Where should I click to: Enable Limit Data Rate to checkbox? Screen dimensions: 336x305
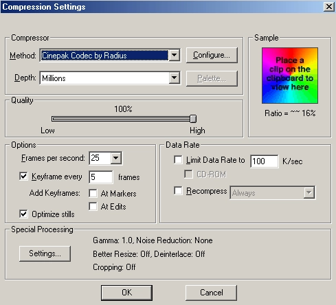(178, 159)
